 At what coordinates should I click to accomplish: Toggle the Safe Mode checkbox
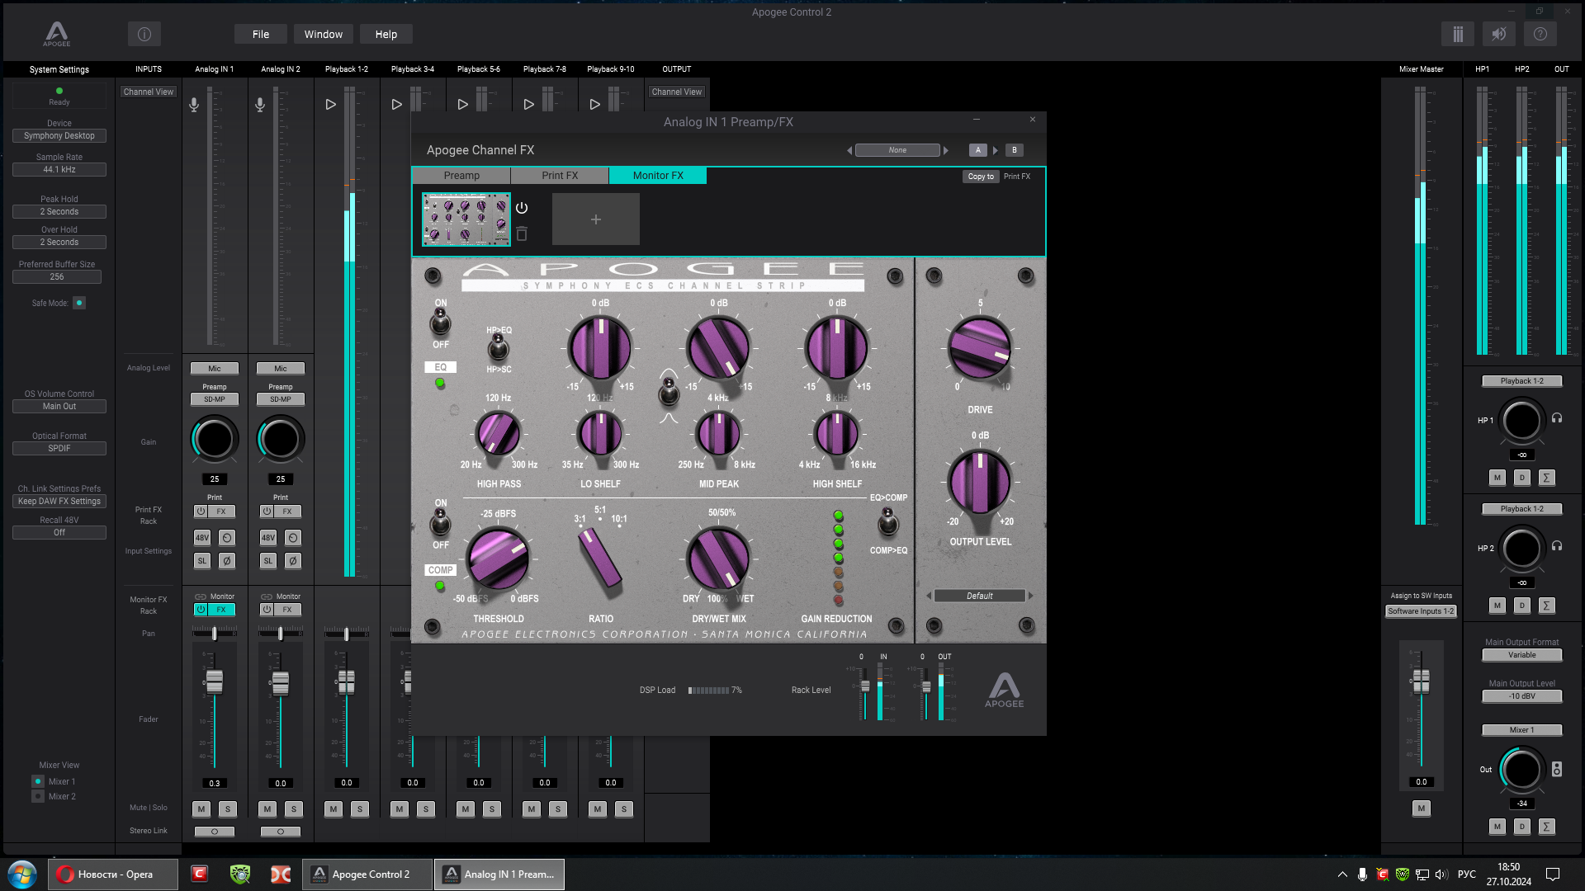coord(79,303)
